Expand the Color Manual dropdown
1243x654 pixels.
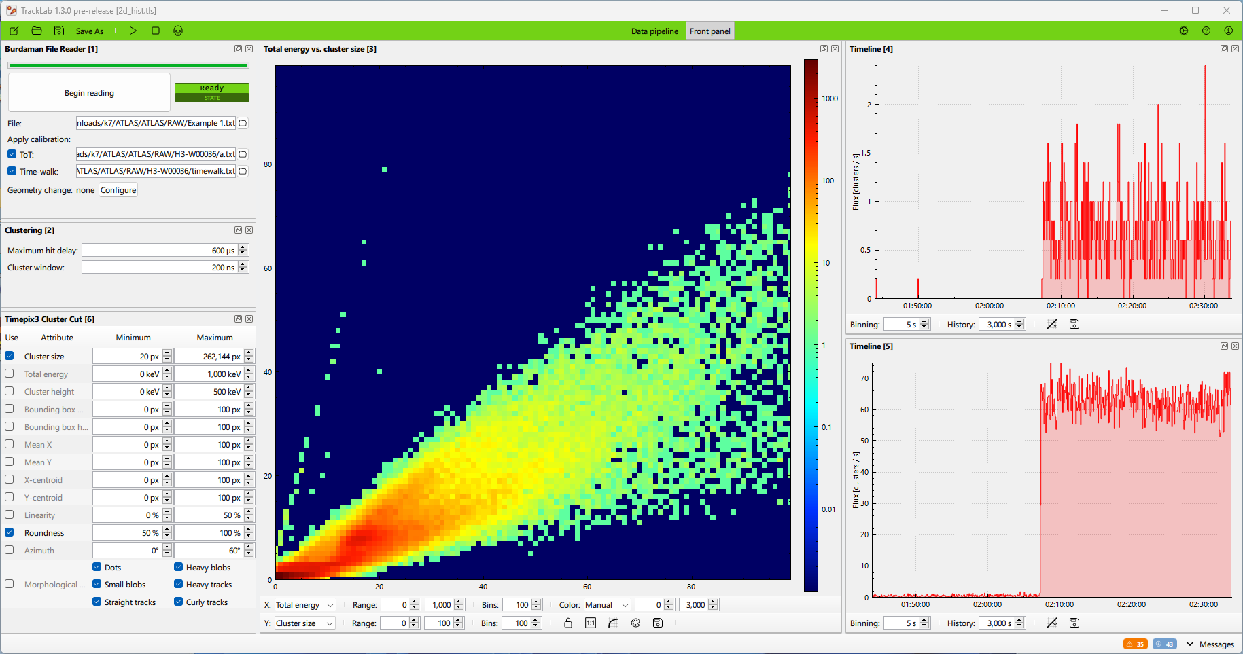coord(607,605)
